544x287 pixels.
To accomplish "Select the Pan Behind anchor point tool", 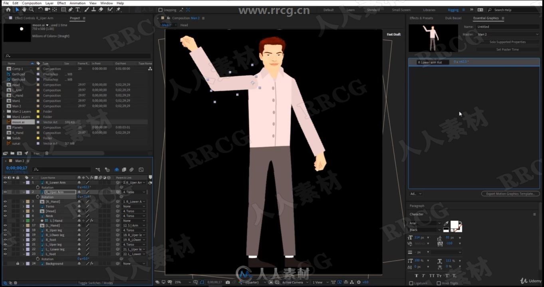I will click(x=54, y=10).
